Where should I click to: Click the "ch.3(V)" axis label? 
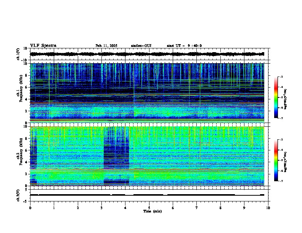click(x=18, y=196)
